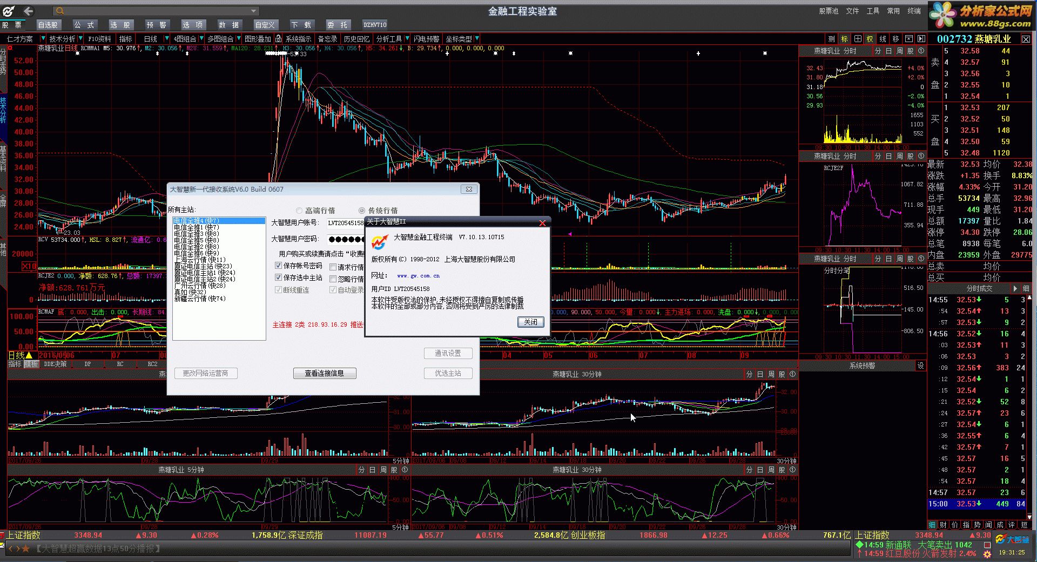
Task: Click the 通讯设置 button
Action: click(448, 353)
